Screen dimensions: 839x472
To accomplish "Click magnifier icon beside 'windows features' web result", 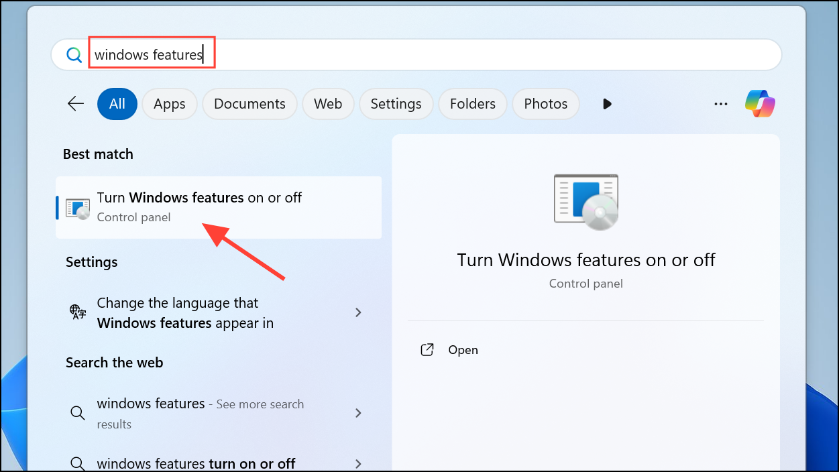I will 78,413.
